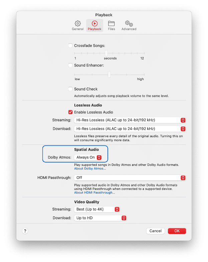Screen dimensions: 208x262
Task: Enable the Sound Enhancer checkbox
Action: [x=70, y=65]
